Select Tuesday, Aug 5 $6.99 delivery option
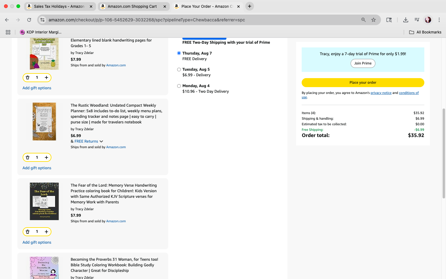Screen dimensions: 446x279 [179, 69]
